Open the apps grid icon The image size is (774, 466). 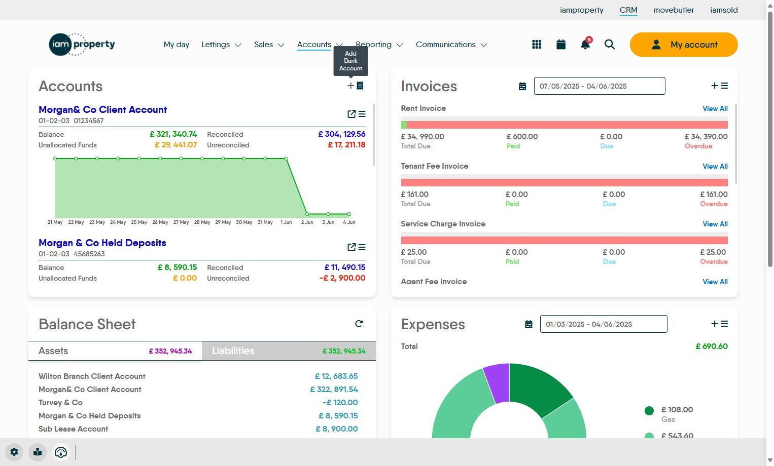[x=537, y=45]
